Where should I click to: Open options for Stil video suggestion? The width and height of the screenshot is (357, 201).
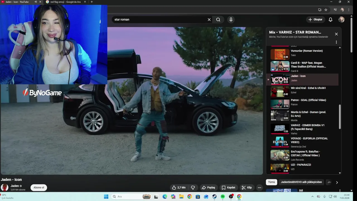pos(340,191)
